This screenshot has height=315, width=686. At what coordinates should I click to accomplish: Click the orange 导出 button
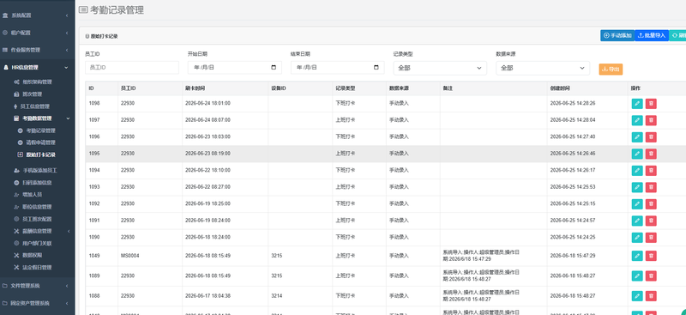coord(611,70)
